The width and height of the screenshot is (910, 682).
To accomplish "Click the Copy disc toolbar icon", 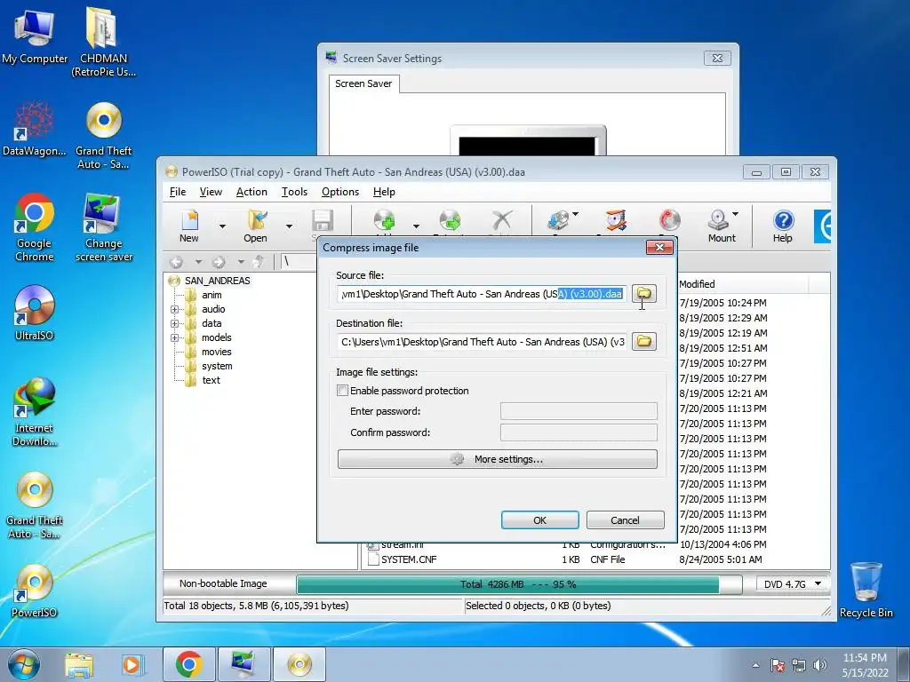I will (558, 221).
